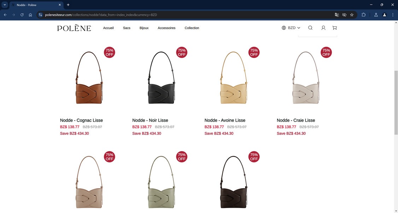
Task: Reload the page with the refresh icon
Action: click(22, 15)
